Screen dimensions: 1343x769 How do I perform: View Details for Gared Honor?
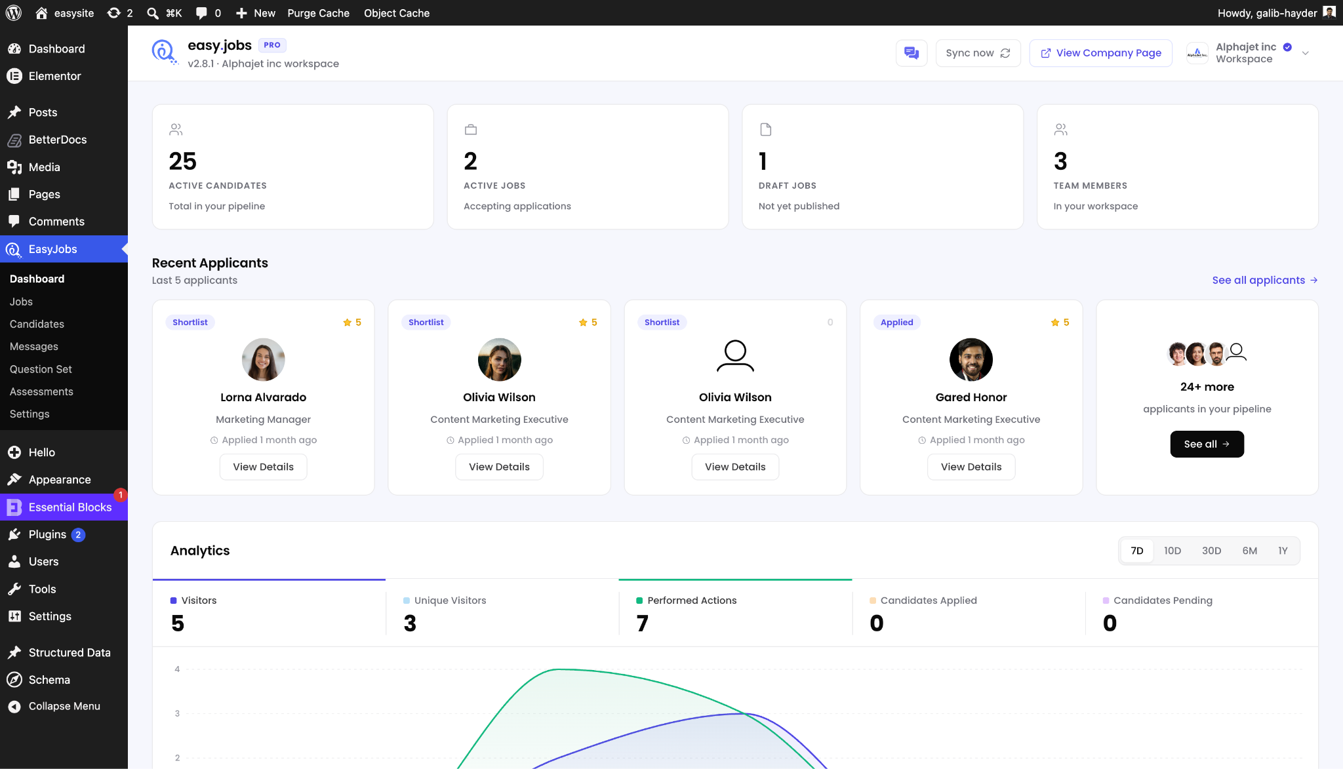(x=971, y=467)
